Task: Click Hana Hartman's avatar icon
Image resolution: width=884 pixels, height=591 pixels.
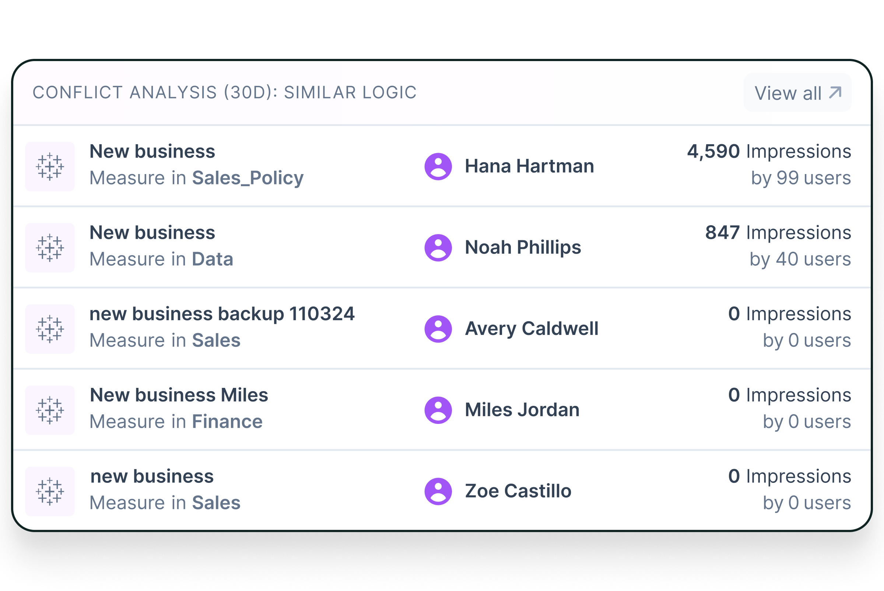Action: click(438, 166)
